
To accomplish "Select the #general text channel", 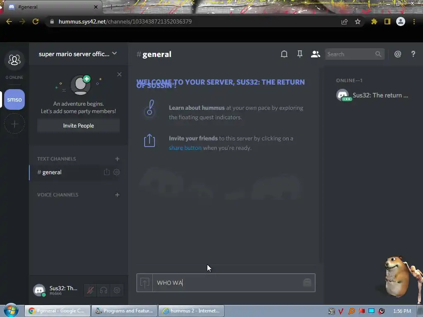I will [x=78, y=172].
